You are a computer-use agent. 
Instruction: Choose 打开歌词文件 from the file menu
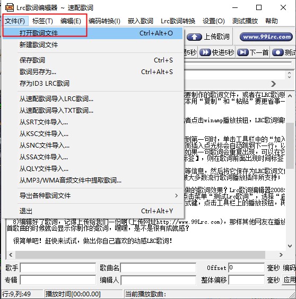[x=92, y=33]
